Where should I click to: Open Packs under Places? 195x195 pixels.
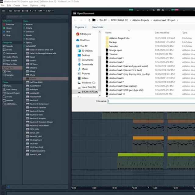(x=9, y=86)
